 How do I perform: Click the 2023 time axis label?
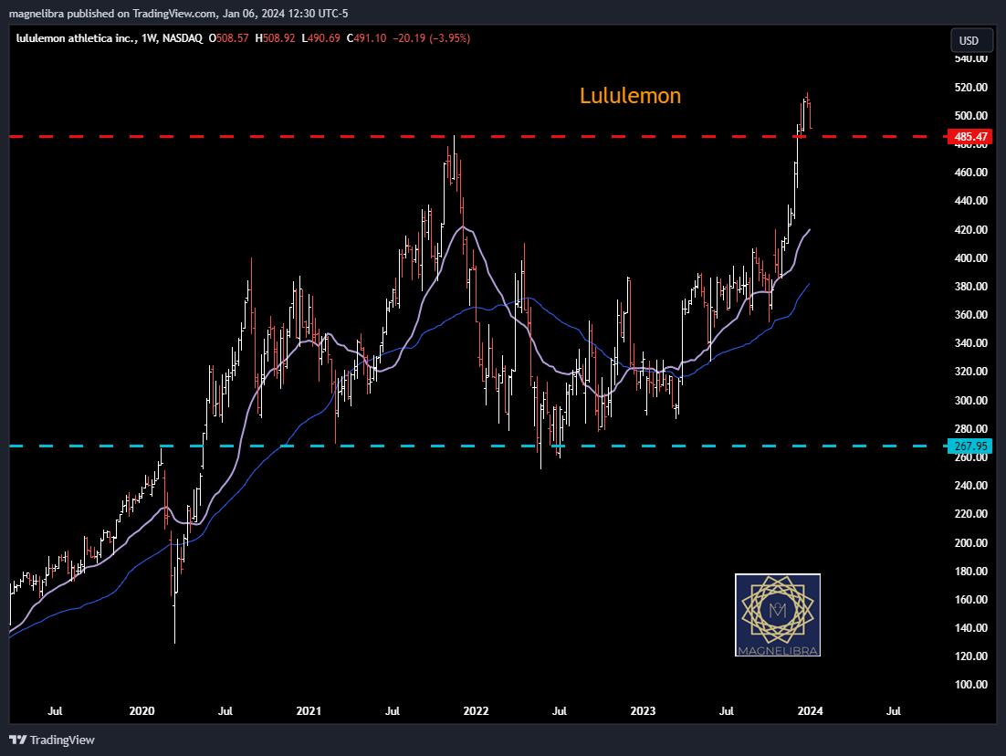tap(643, 711)
